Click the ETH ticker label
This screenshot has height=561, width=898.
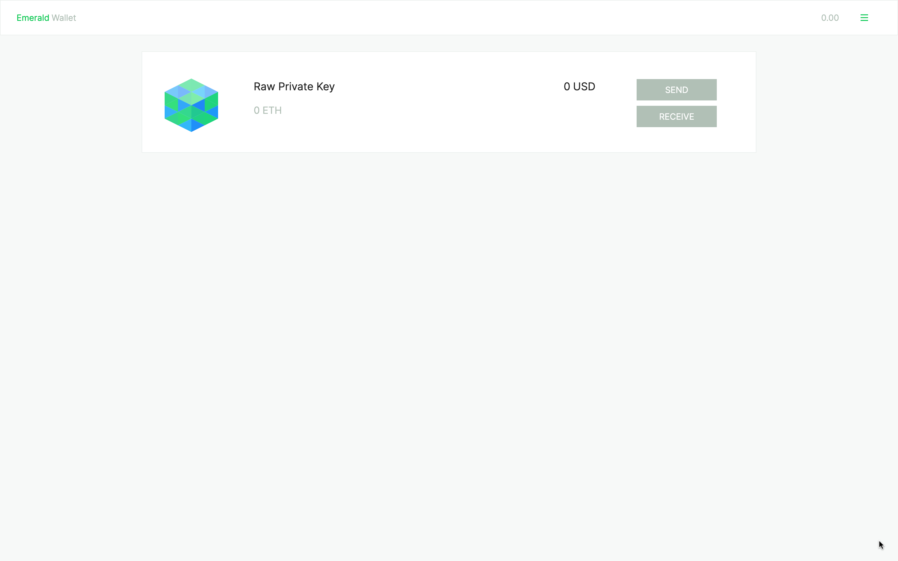[x=272, y=111]
